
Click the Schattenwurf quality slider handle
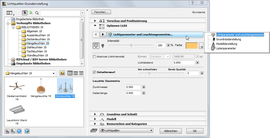click(149, 73)
